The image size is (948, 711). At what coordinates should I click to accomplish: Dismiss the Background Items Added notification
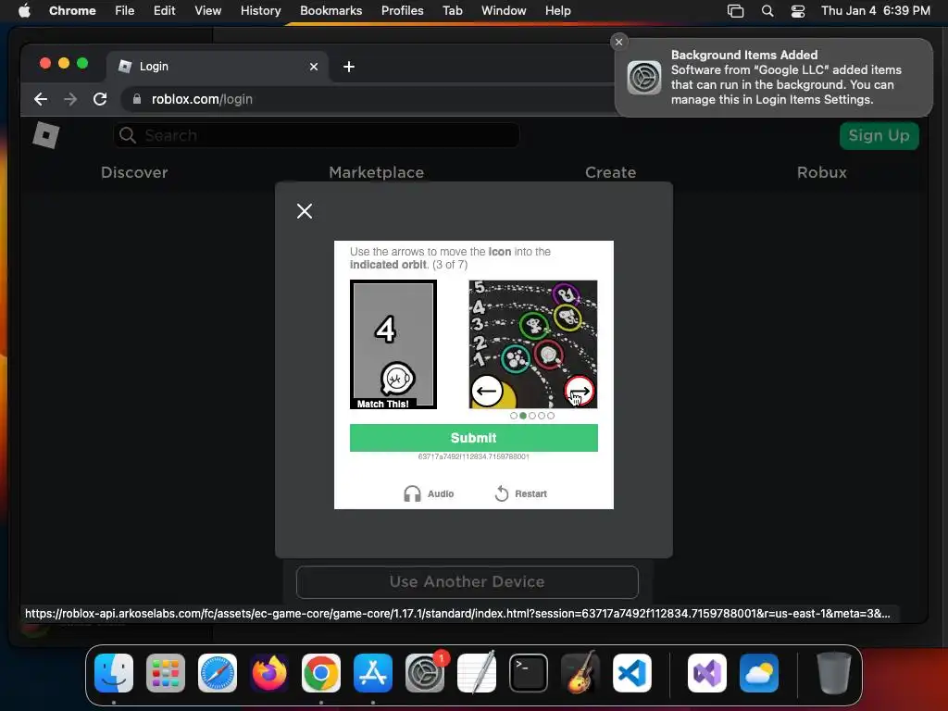tap(618, 42)
